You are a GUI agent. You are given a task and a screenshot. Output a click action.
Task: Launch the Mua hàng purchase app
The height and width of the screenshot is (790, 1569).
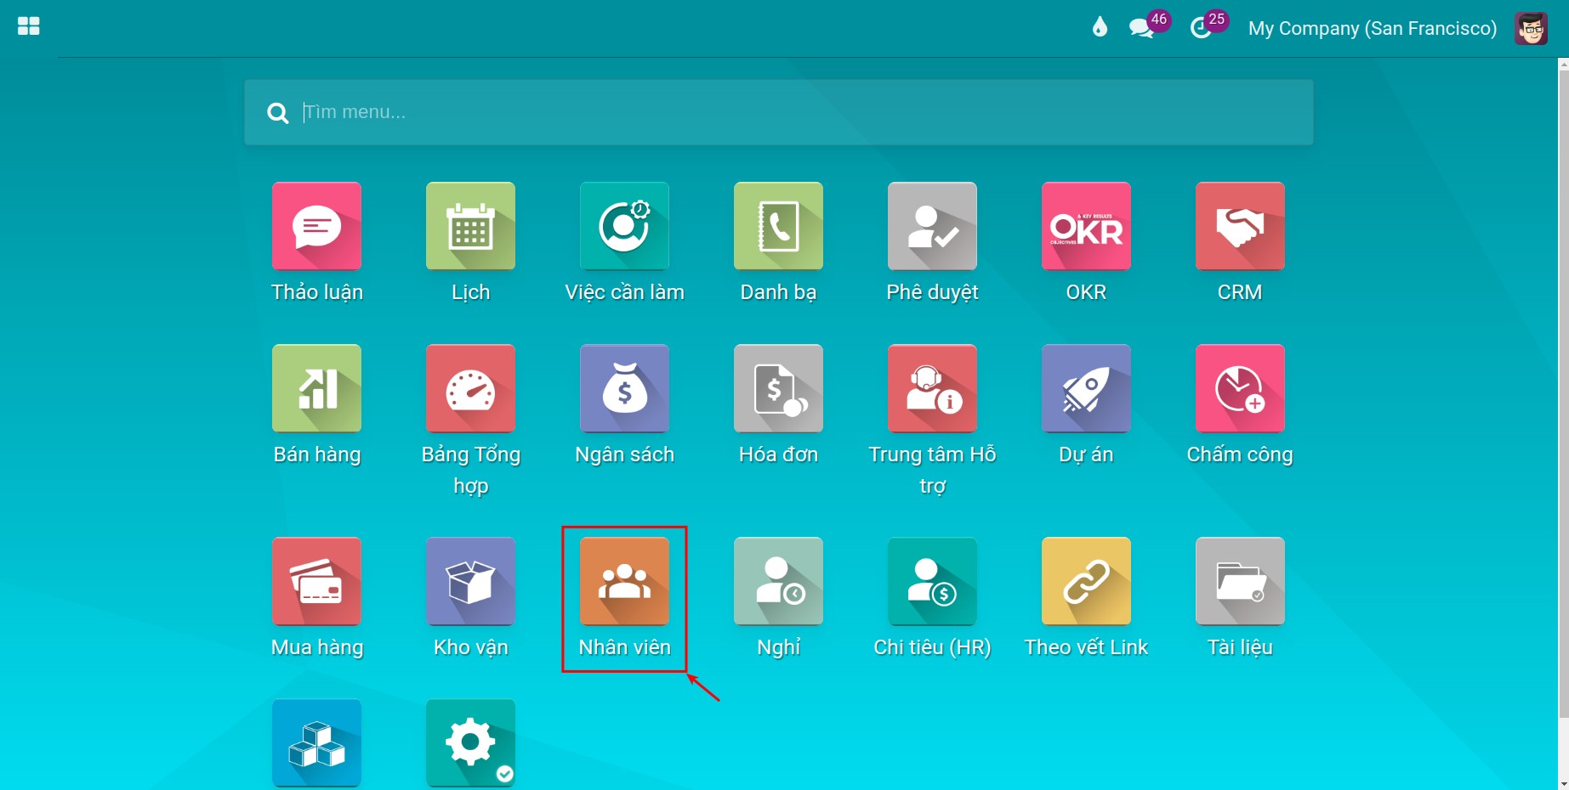point(316,581)
